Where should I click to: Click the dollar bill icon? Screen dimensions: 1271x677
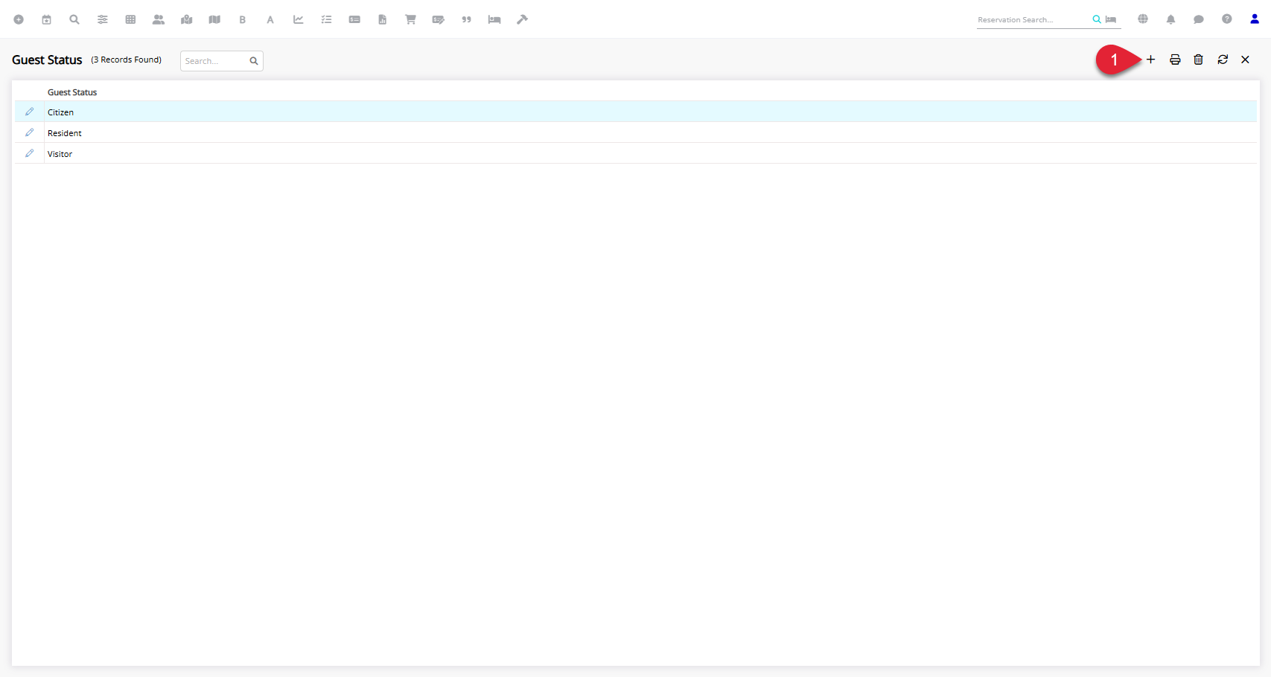(354, 20)
